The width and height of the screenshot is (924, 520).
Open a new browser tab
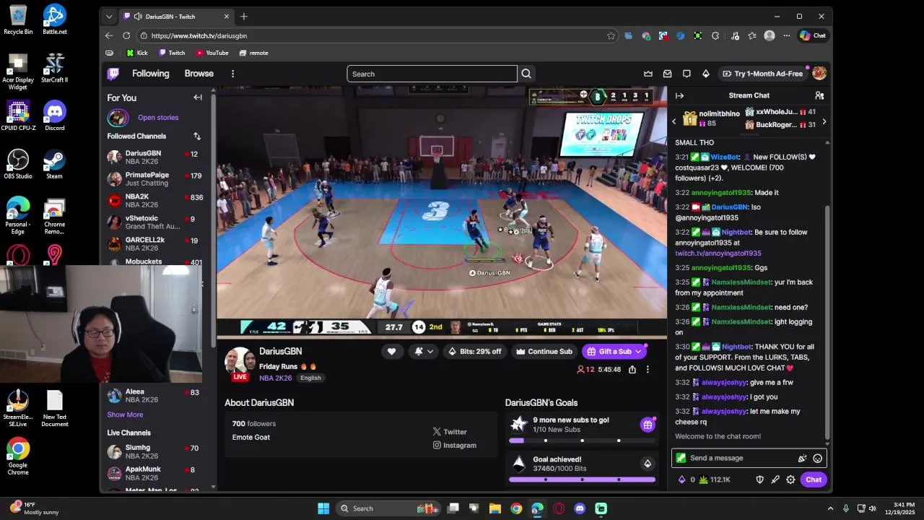click(x=243, y=17)
